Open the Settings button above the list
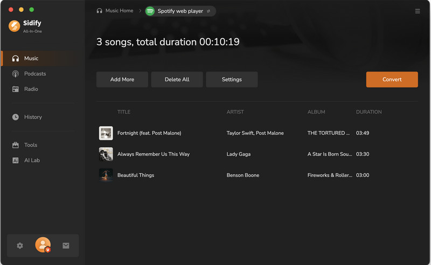Viewport: 431px width, 265px height. click(x=232, y=79)
